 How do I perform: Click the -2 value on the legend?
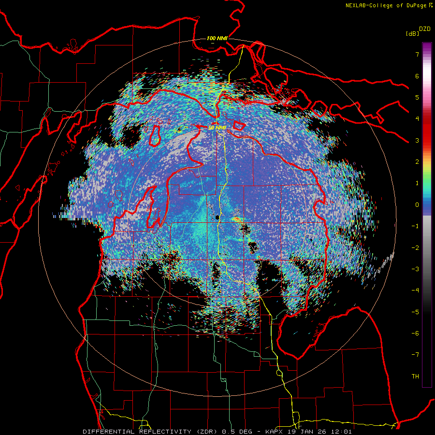click(x=415, y=248)
